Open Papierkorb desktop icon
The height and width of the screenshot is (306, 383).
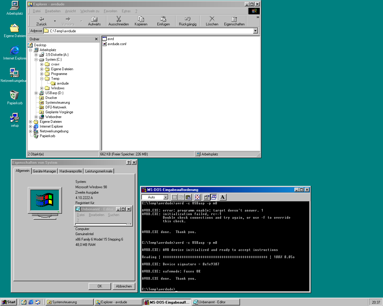coord(15,98)
